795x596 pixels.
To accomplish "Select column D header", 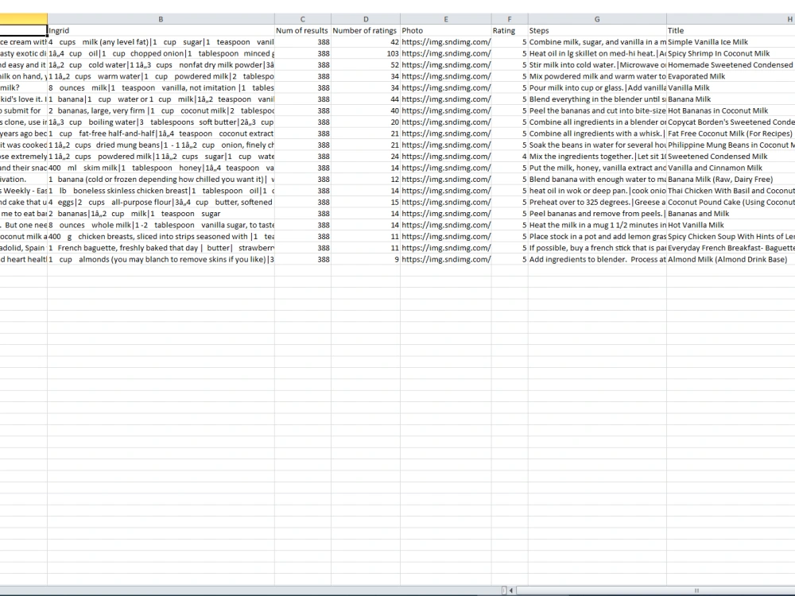I will coord(366,19).
